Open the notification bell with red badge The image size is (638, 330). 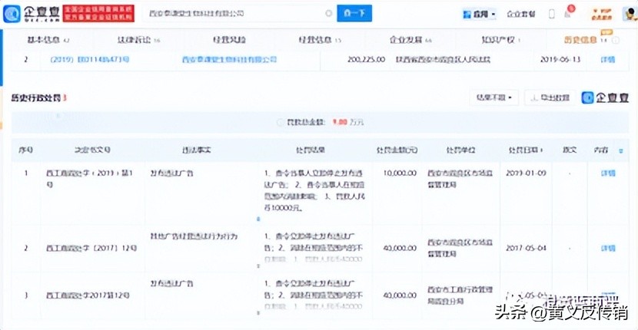pos(568,13)
